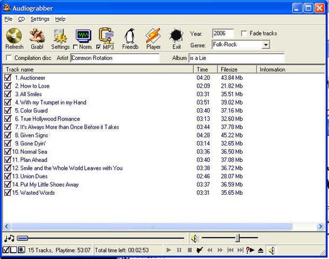Enable Fade tracks checkbox
Viewport: 329px width, 259px height.
pos(244,33)
